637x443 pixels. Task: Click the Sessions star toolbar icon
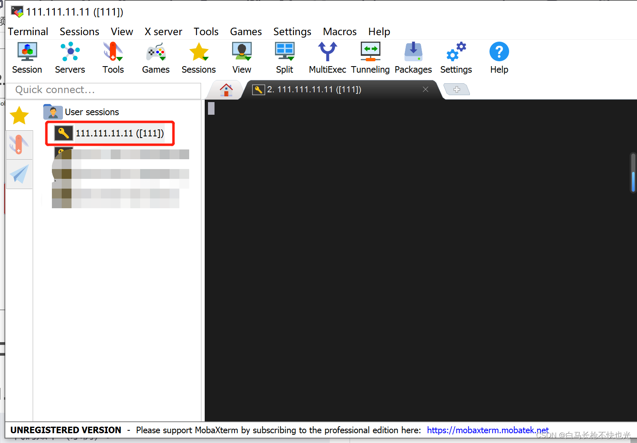point(199,58)
